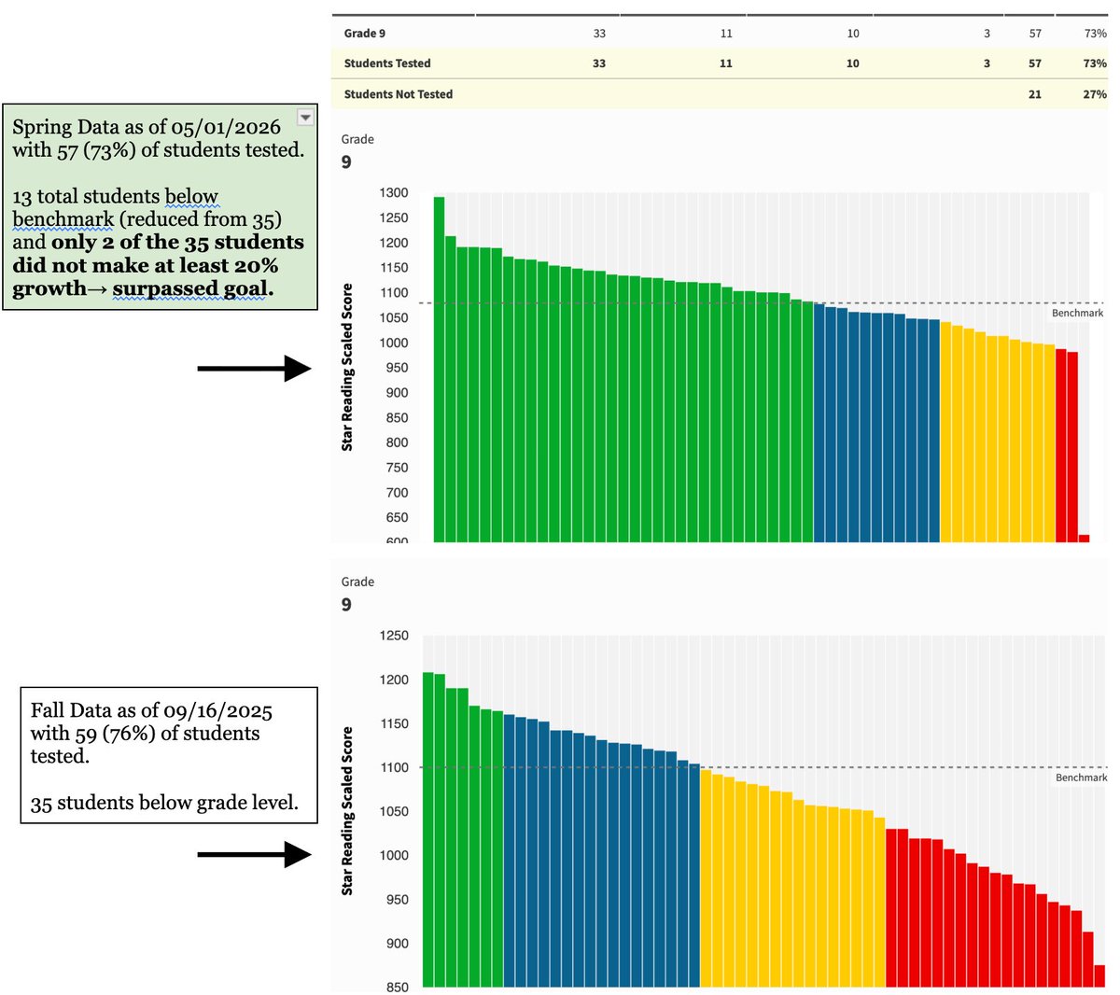Click the '35 students below grade level.' sentence
This screenshot has width=1120, height=995.
pyautogui.click(x=164, y=803)
